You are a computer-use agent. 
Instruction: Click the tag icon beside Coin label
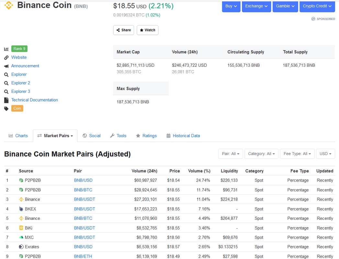pyautogui.click(x=6, y=108)
